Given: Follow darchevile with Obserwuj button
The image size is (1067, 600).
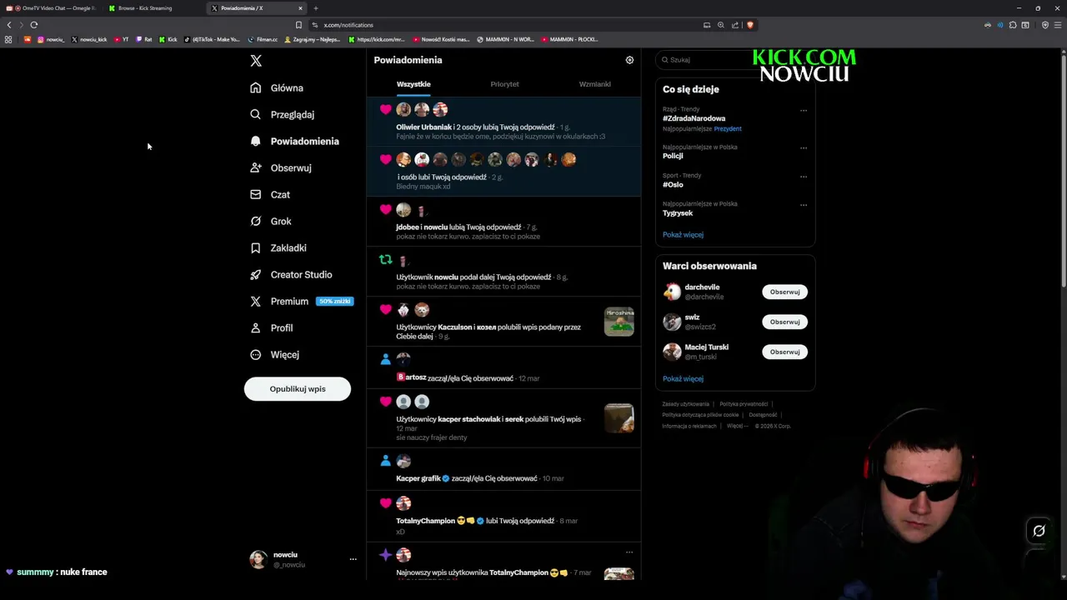Looking at the screenshot, I should click(784, 292).
